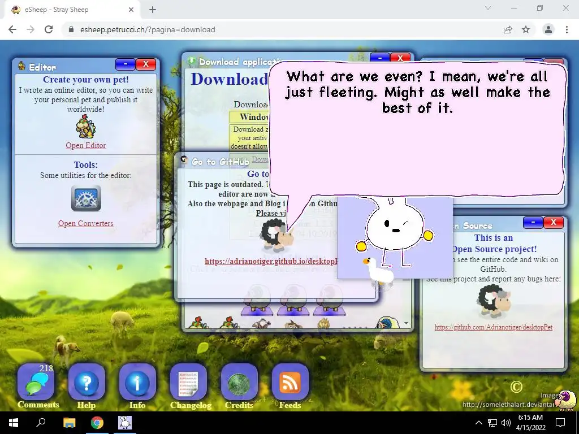This screenshot has height=434, width=579.
Task: Open the Changelog document icon
Action: (x=188, y=383)
